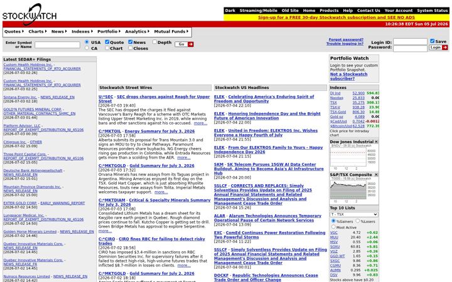The width and height of the screenshot is (452, 282).
Task: Open VGC in Top 10 list
Action: pyautogui.click(x=333, y=232)
